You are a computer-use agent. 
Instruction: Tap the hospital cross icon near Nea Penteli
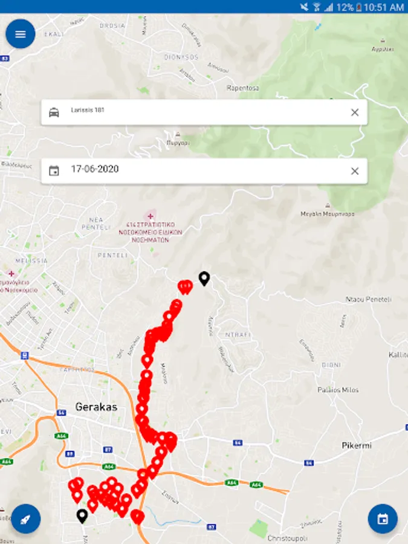(151, 216)
